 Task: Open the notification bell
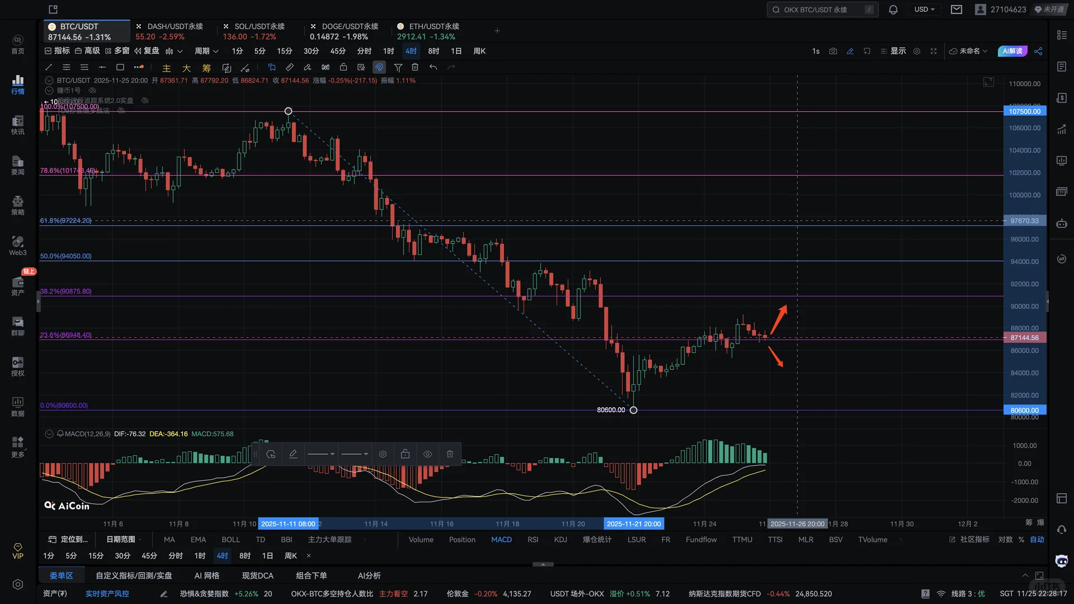click(893, 10)
